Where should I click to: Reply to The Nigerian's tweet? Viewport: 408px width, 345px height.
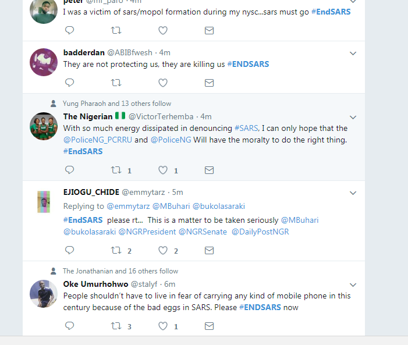tap(69, 170)
